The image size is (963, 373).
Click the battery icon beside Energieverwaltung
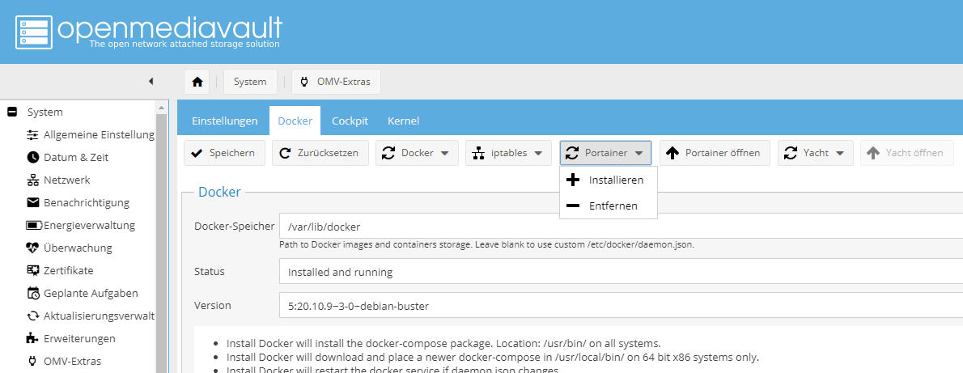pyautogui.click(x=33, y=226)
